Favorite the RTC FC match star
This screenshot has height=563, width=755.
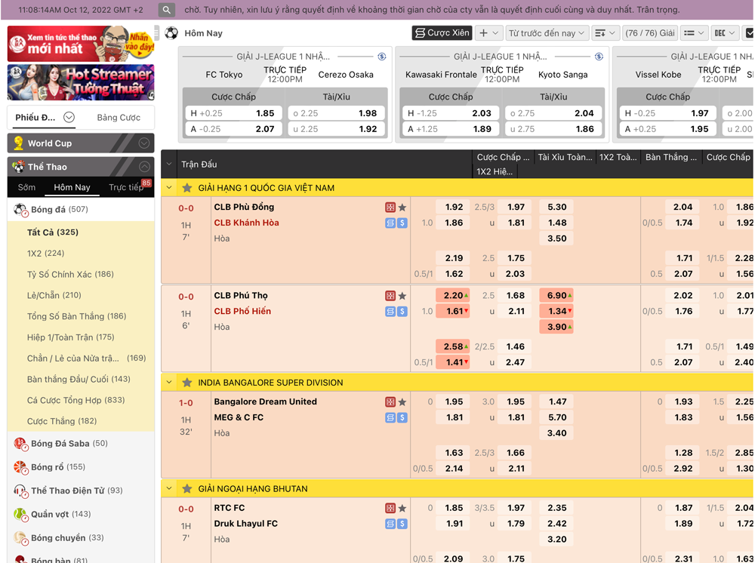[402, 508]
